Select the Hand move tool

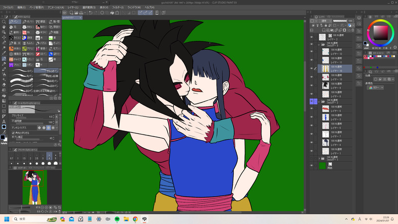tap(4, 27)
